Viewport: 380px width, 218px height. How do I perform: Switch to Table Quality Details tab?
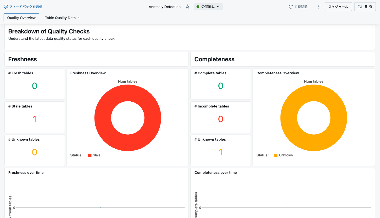tap(62, 18)
